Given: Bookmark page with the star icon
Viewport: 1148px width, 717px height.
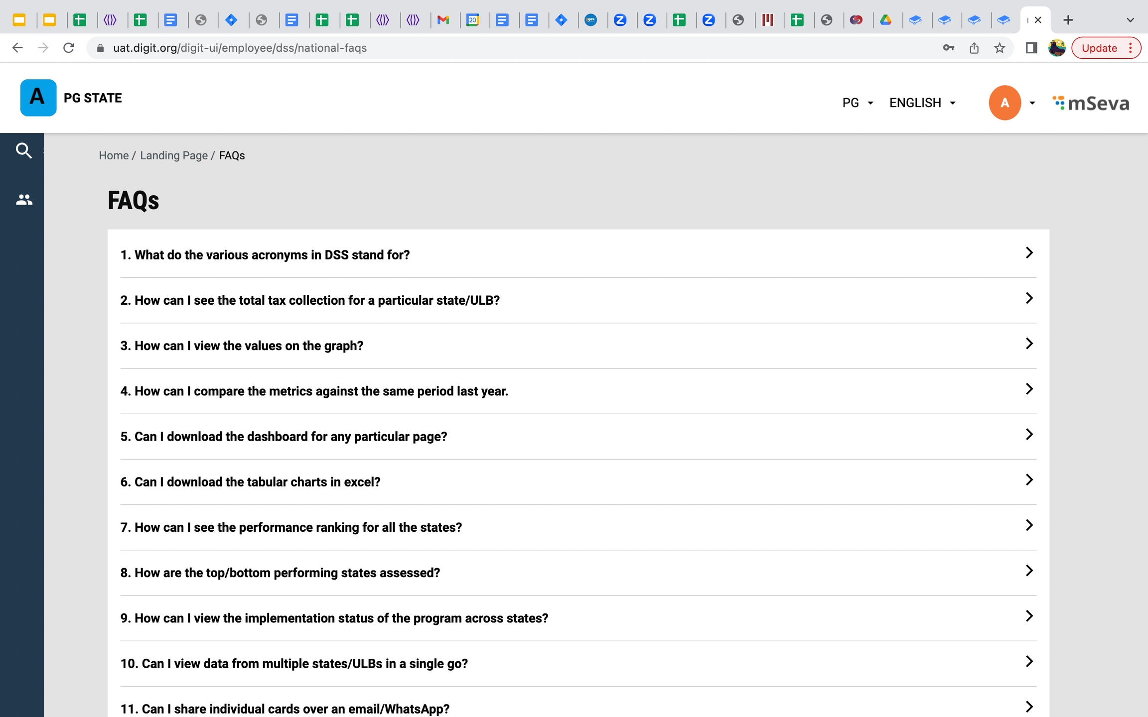Looking at the screenshot, I should [x=999, y=48].
